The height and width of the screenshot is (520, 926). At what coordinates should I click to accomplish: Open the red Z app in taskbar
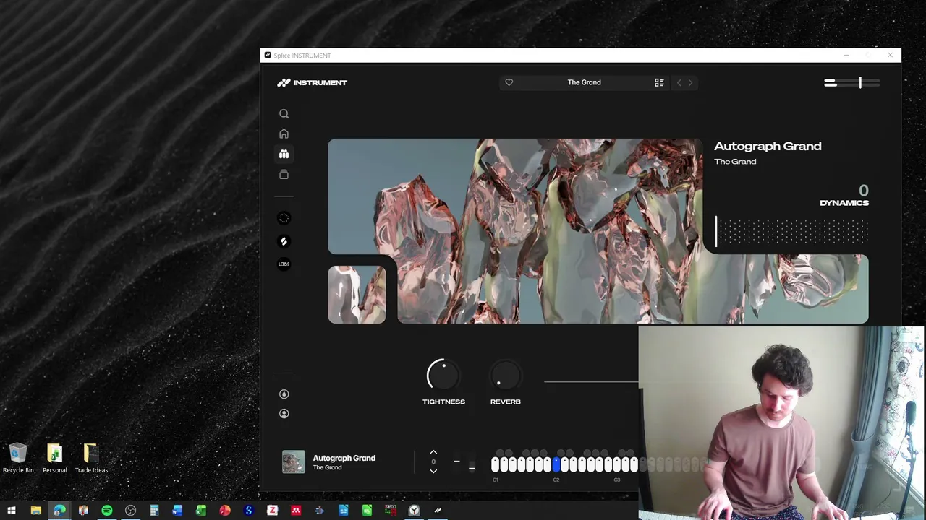[x=272, y=511]
